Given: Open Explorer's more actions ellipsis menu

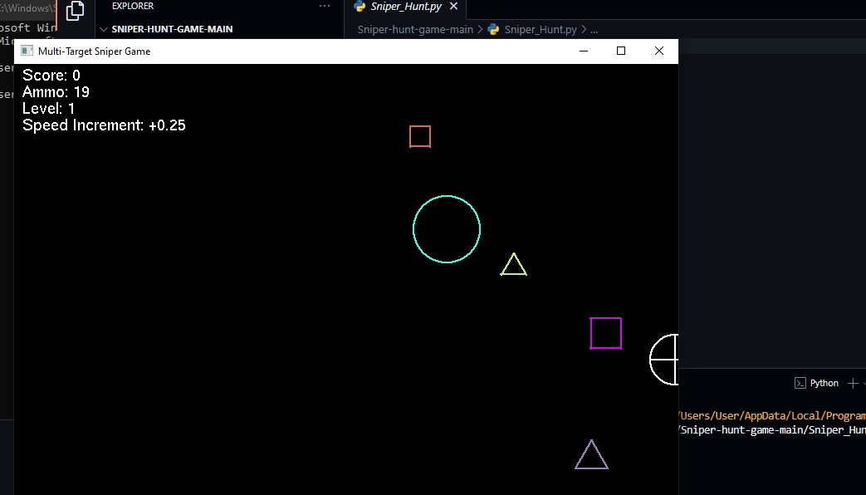Looking at the screenshot, I should [325, 6].
